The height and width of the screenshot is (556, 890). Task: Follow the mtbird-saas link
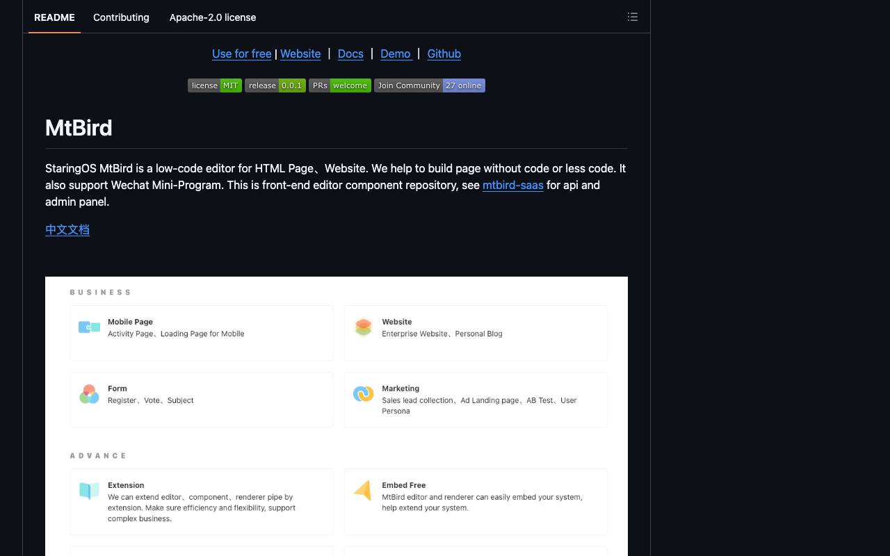(x=513, y=185)
